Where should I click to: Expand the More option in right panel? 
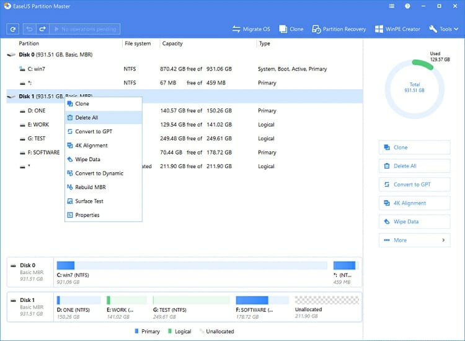[414, 240]
